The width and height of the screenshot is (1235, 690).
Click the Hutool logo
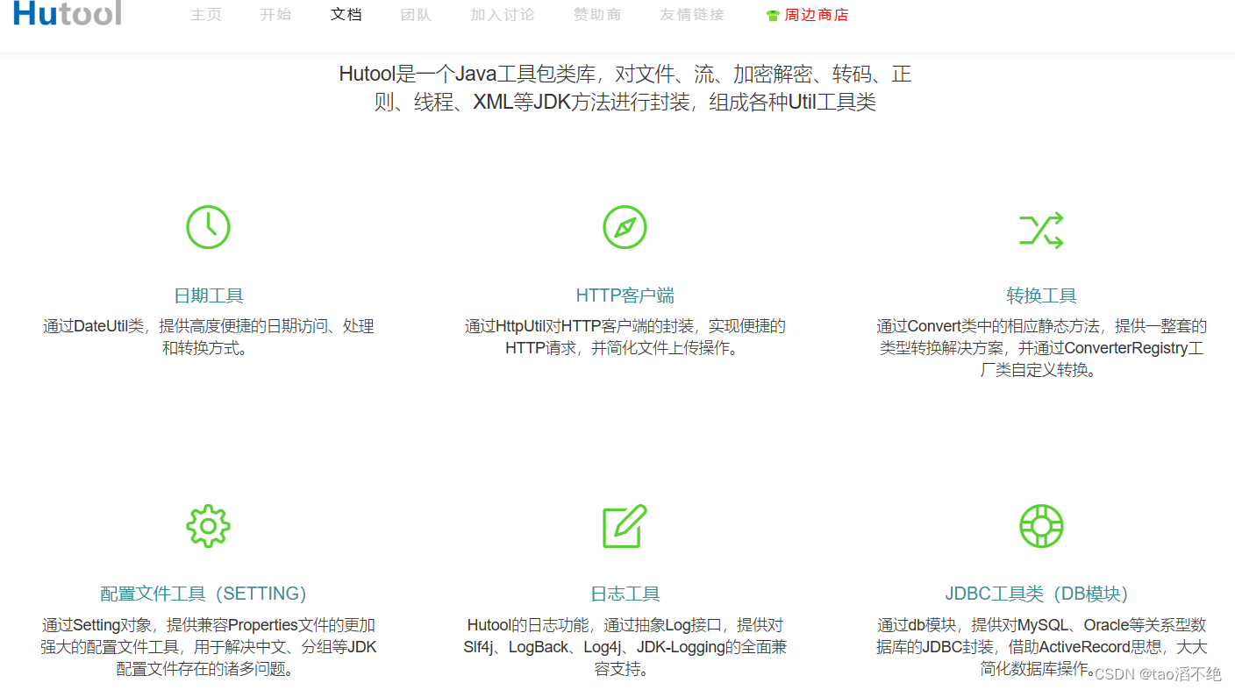pyautogui.click(x=67, y=13)
